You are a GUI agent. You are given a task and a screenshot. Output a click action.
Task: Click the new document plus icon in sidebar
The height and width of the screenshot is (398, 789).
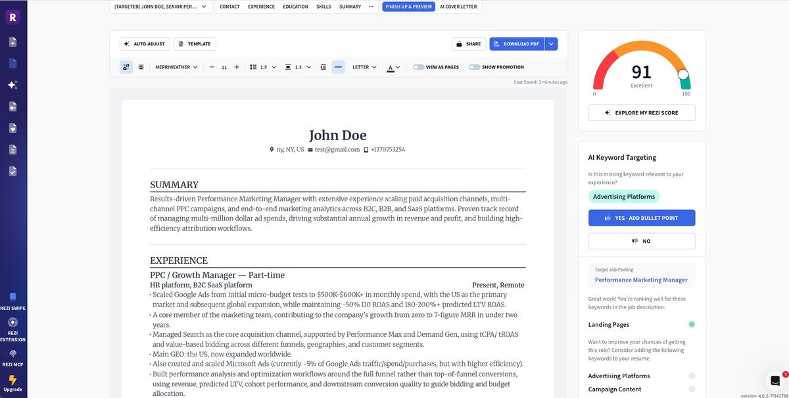[x=12, y=42]
